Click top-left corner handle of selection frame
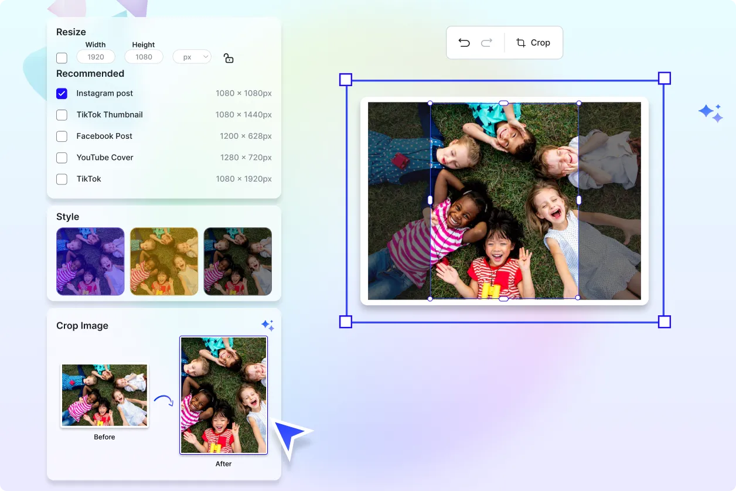Screen dimensions: 736x491 (346, 79)
